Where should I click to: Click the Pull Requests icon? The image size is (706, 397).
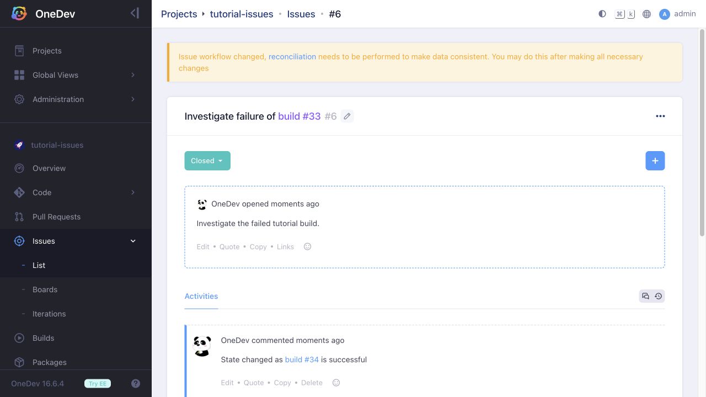click(19, 217)
